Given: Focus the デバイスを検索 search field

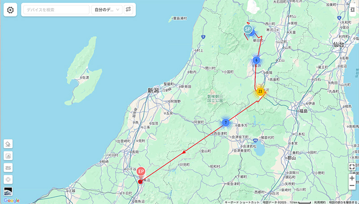Looking at the screenshot, I should click(56, 10).
